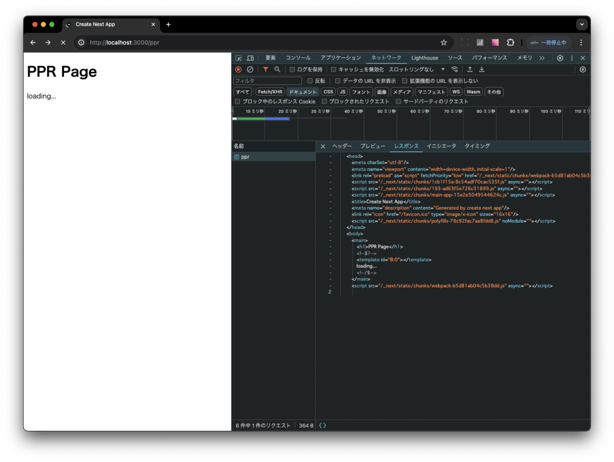Open the タイミング details tab
Image resolution: width=614 pixels, height=462 pixels.
477,146
